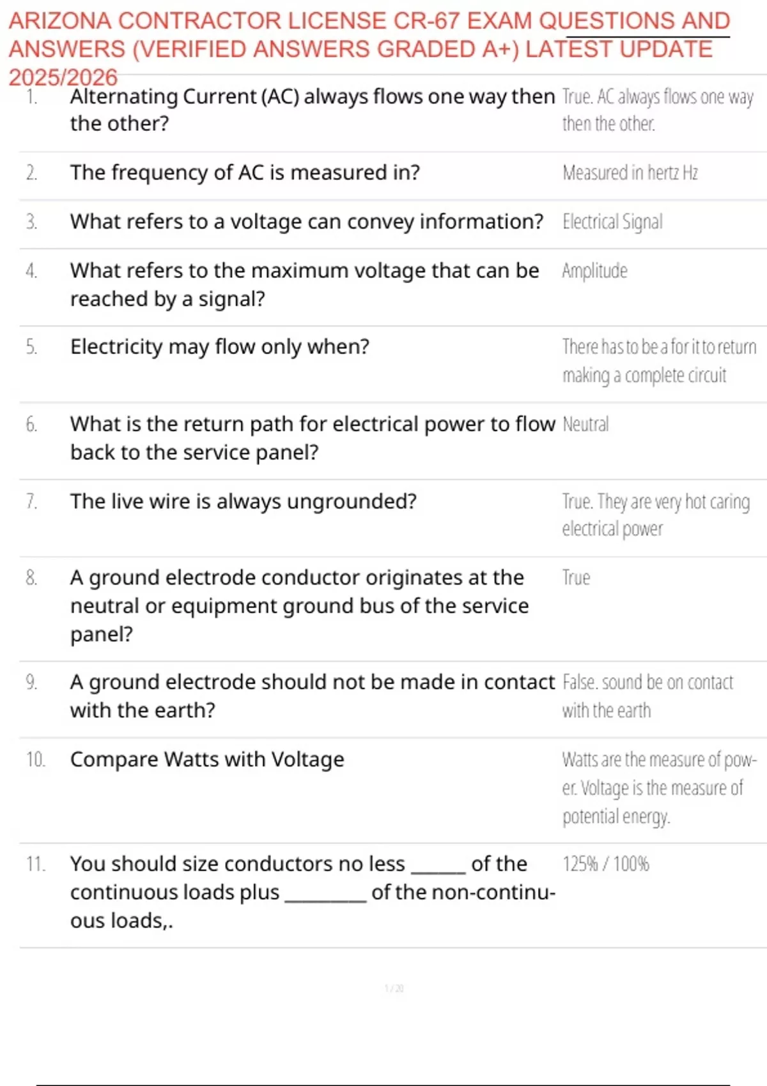Image resolution: width=767 pixels, height=1086 pixels.
Task: Select the answer 'Measured in hertz Hz'
Action: pos(630,172)
